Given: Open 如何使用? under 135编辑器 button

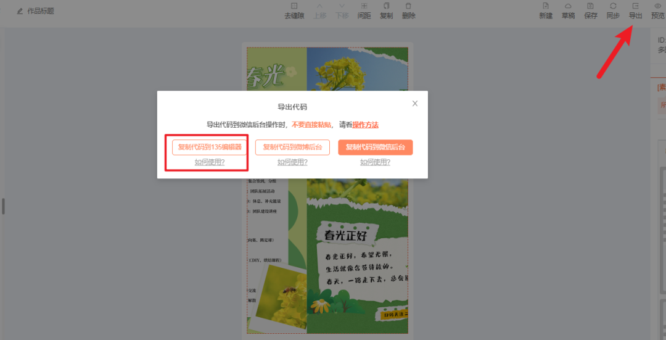Looking at the screenshot, I should pyautogui.click(x=210, y=162).
